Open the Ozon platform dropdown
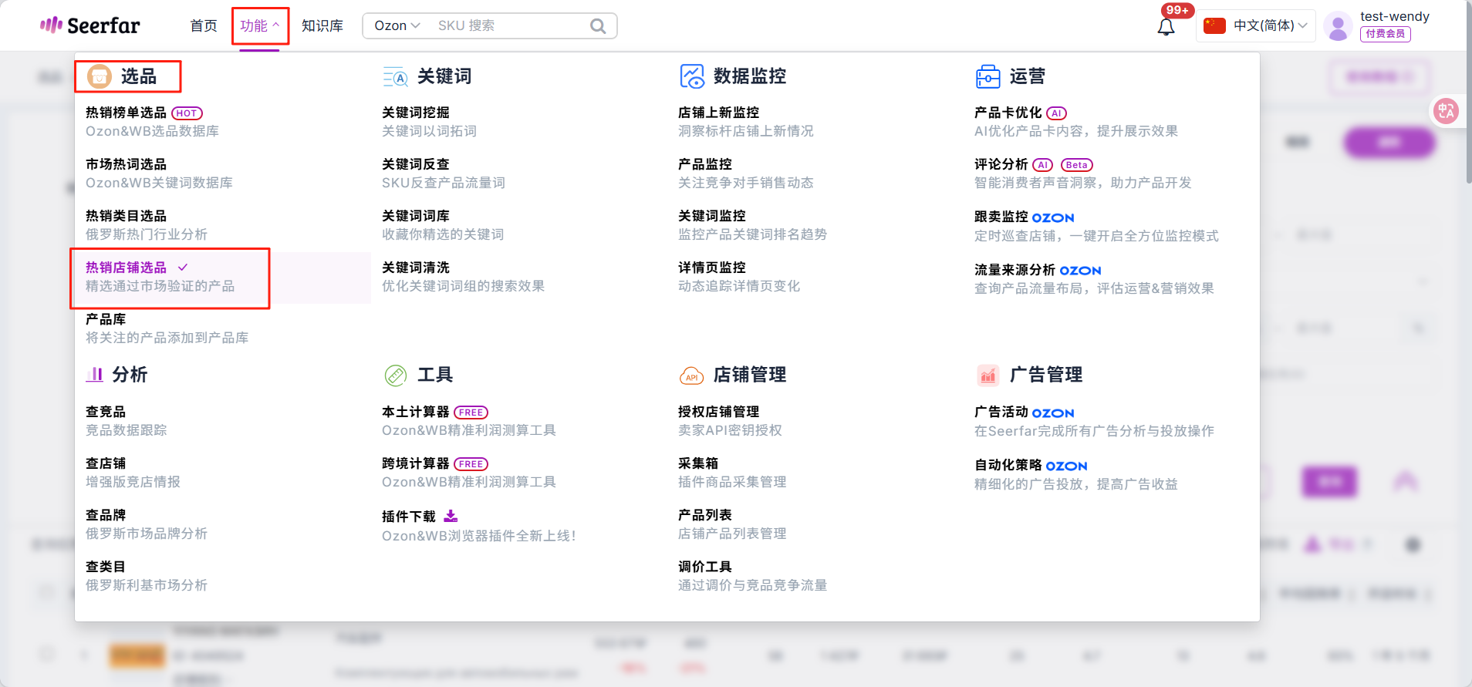The height and width of the screenshot is (687, 1472). [397, 25]
